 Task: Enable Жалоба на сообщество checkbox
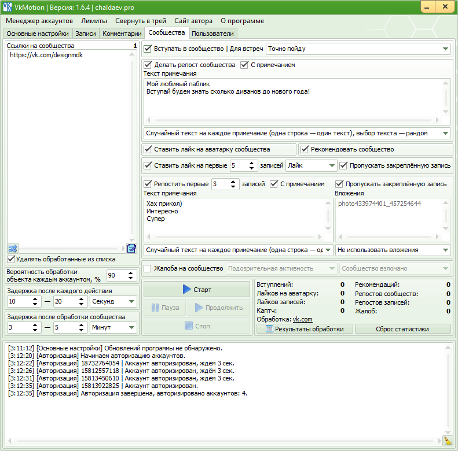click(x=148, y=268)
